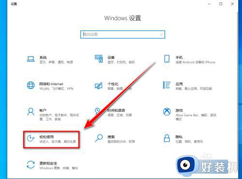Click the 游戏 title text
242x179 pixels.
coord(179,110)
